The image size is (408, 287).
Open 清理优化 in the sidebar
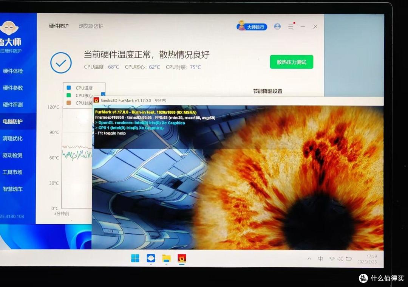[x=13, y=138]
